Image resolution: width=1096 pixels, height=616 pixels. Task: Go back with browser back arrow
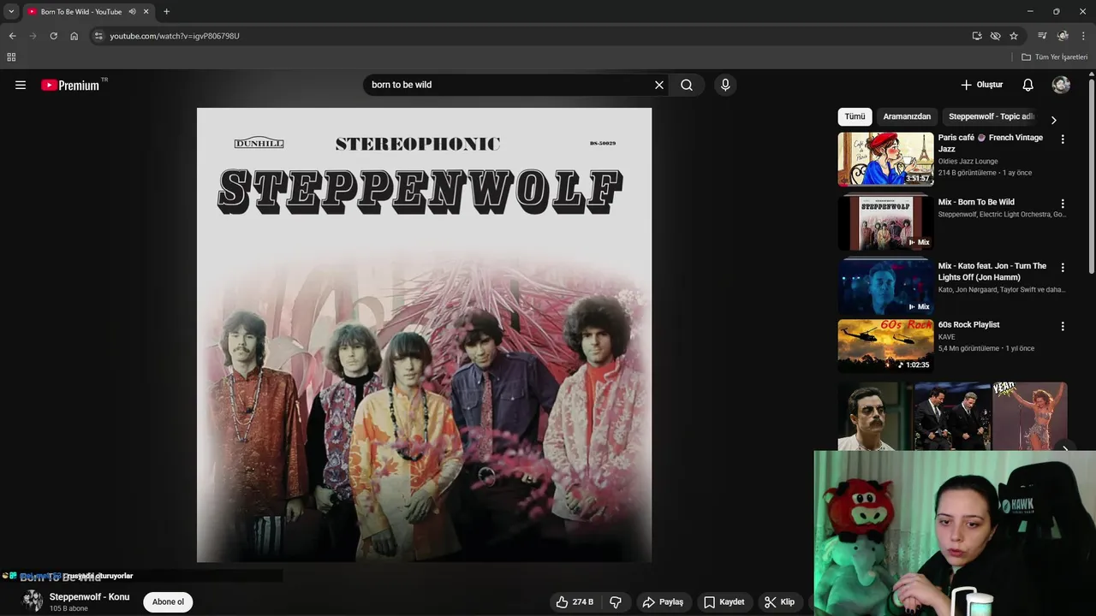click(12, 36)
